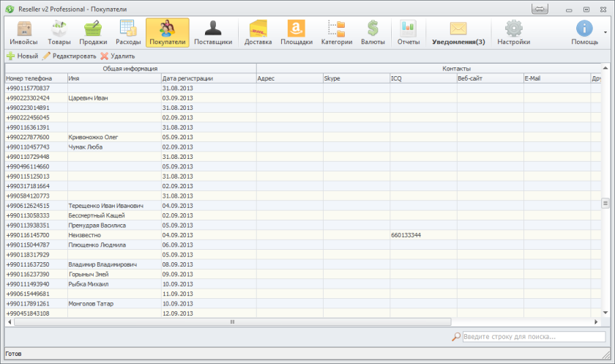
Task: Click the vertical scrollbar down arrow
Action: pos(605,313)
